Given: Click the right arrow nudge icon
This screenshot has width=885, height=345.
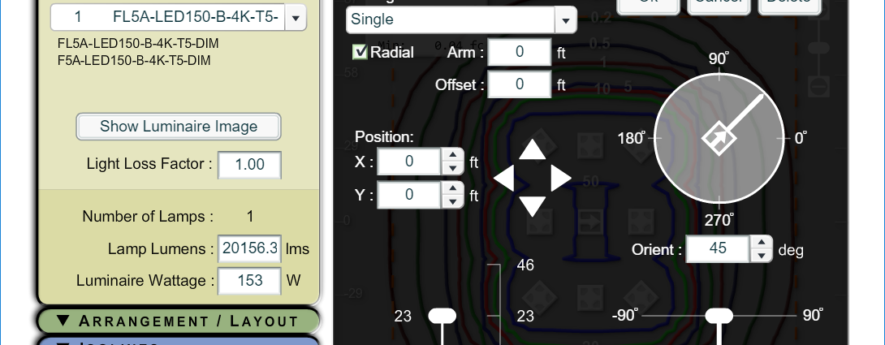Looking at the screenshot, I should tap(560, 178).
